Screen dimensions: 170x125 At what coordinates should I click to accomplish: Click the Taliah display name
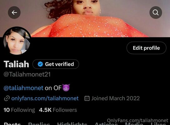[16, 64]
